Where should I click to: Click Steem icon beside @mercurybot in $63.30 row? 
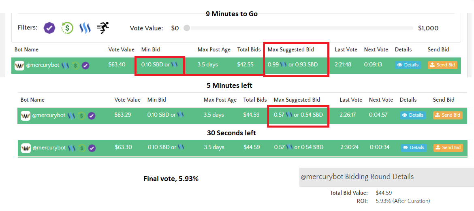[x=72, y=148]
